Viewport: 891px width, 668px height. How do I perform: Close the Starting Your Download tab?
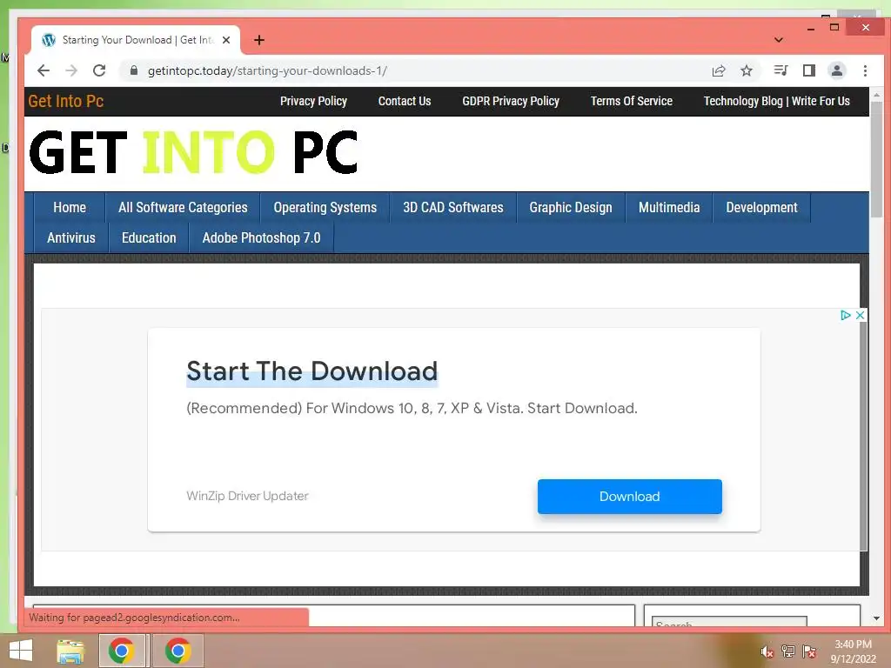tap(226, 40)
